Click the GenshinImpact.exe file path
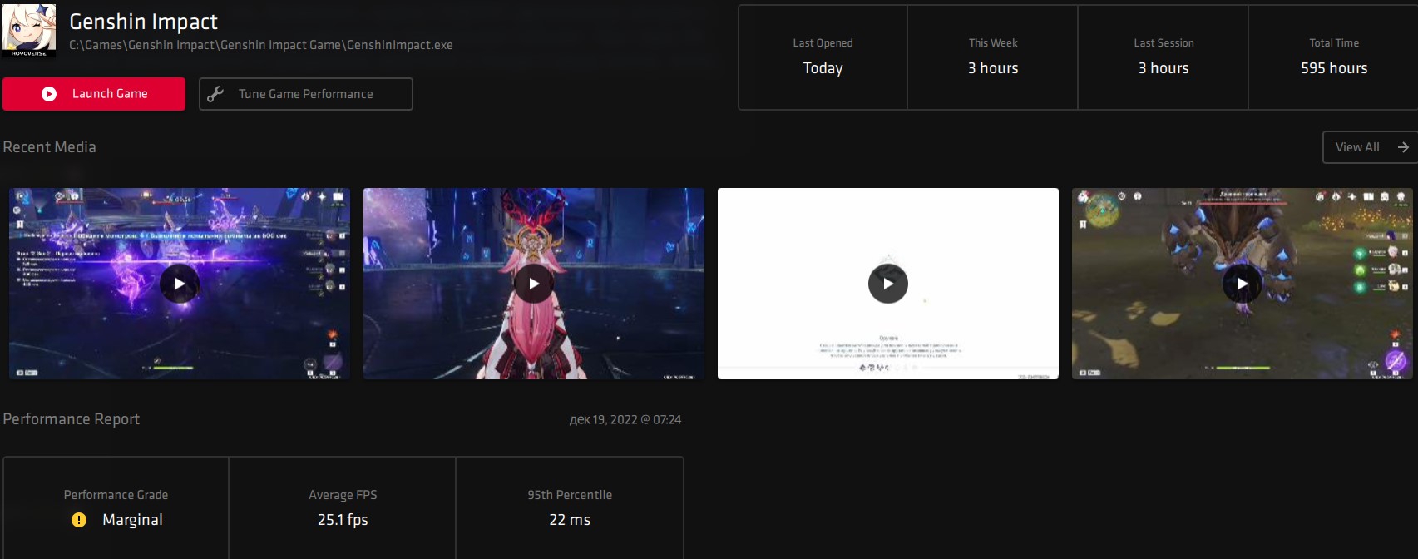 point(261,45)
